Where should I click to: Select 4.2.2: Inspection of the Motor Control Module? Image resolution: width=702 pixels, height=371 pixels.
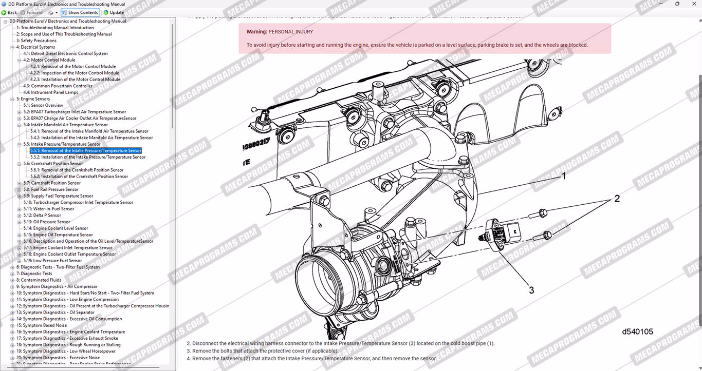coord(75,73)
